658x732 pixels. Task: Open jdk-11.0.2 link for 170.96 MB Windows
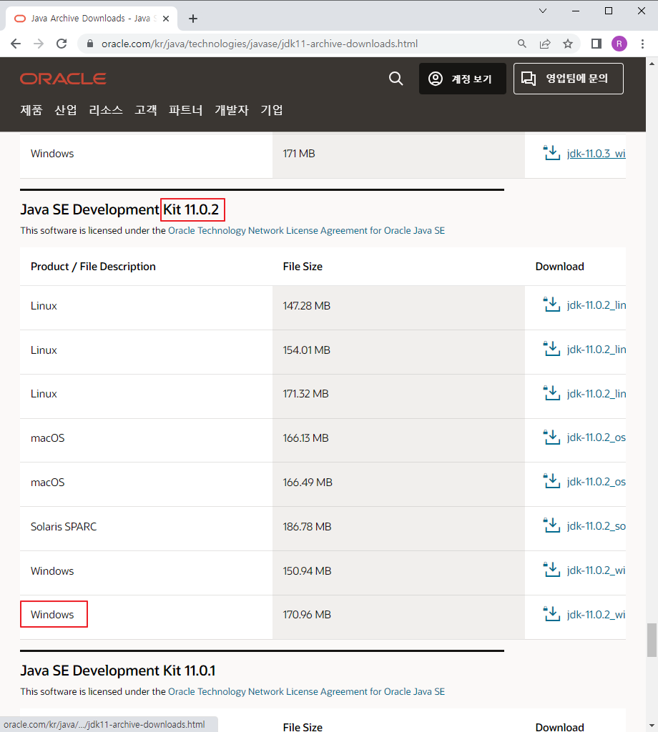click(x=596, y=615)
